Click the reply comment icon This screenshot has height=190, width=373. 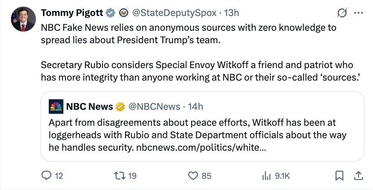46,176
